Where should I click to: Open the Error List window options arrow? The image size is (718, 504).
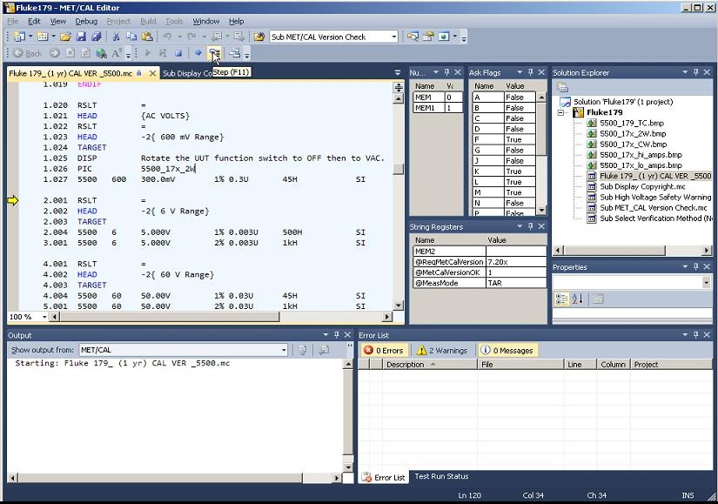(685, 335)
